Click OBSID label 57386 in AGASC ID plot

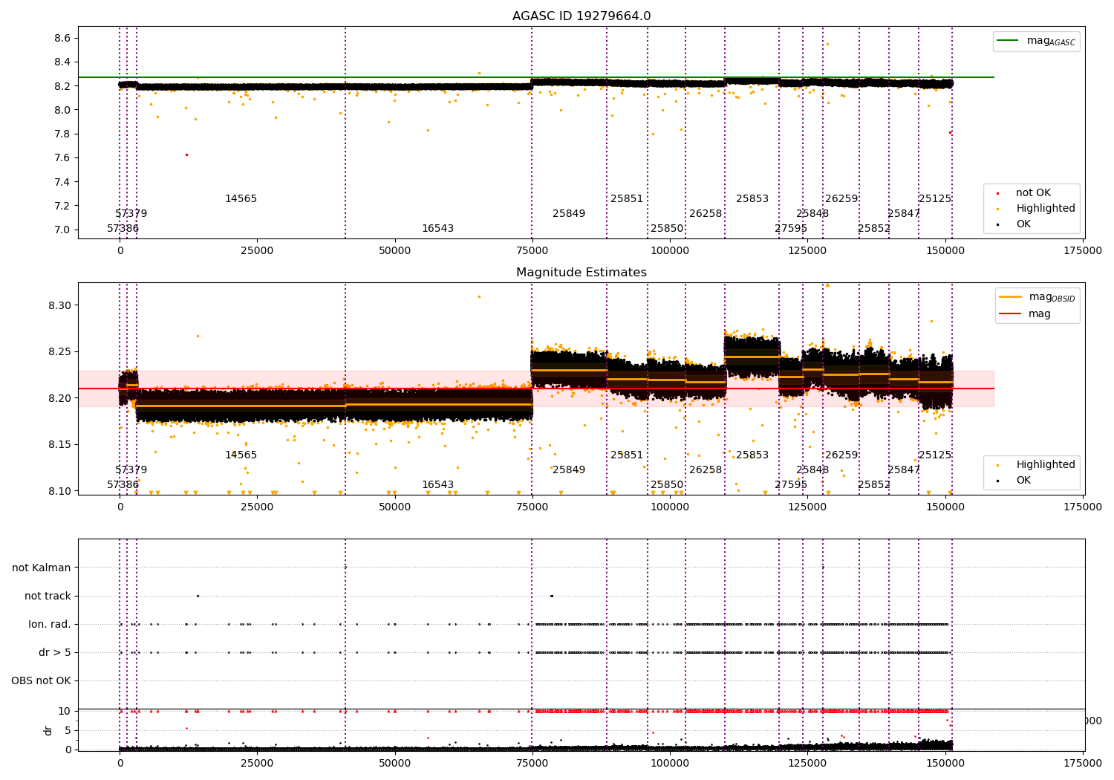123,228
